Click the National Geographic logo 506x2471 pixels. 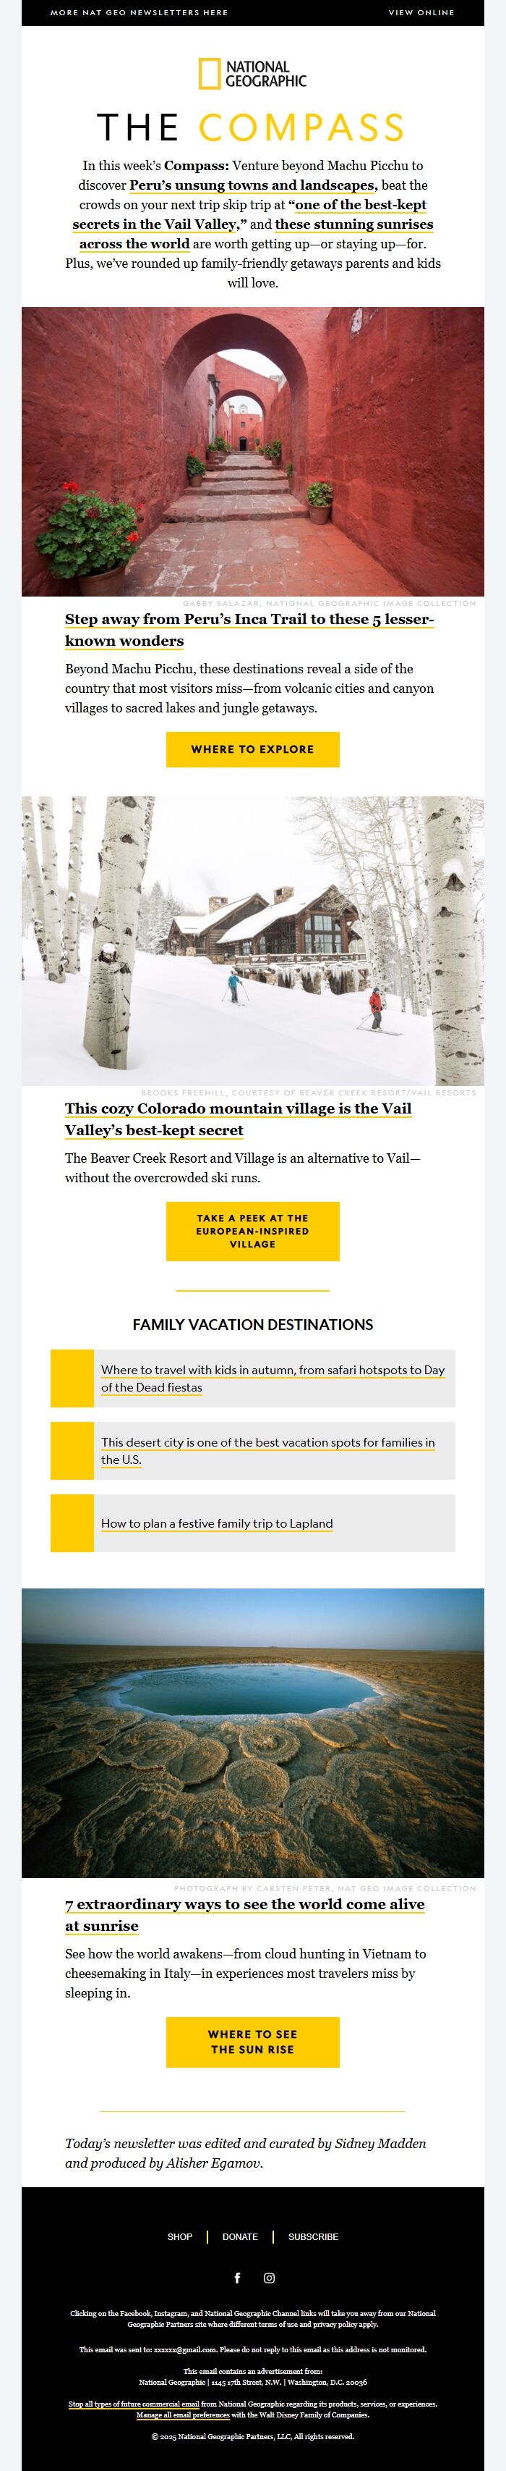pos(252,74)
